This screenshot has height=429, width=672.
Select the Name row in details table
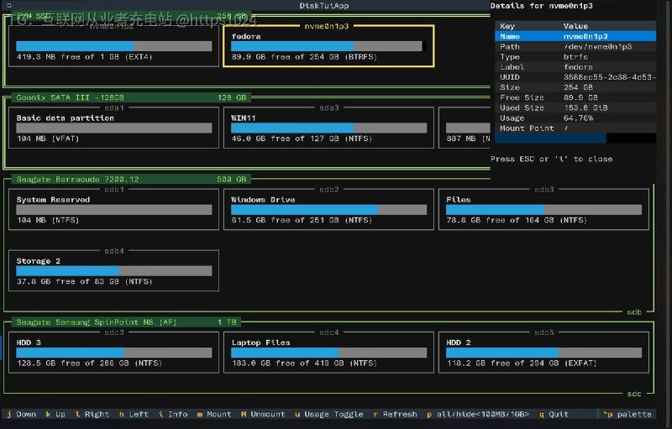[575, 36]
